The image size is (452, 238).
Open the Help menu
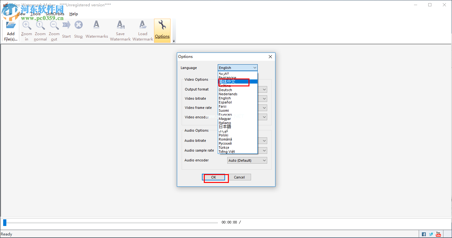pyautogui.click(x=74, y=14)
